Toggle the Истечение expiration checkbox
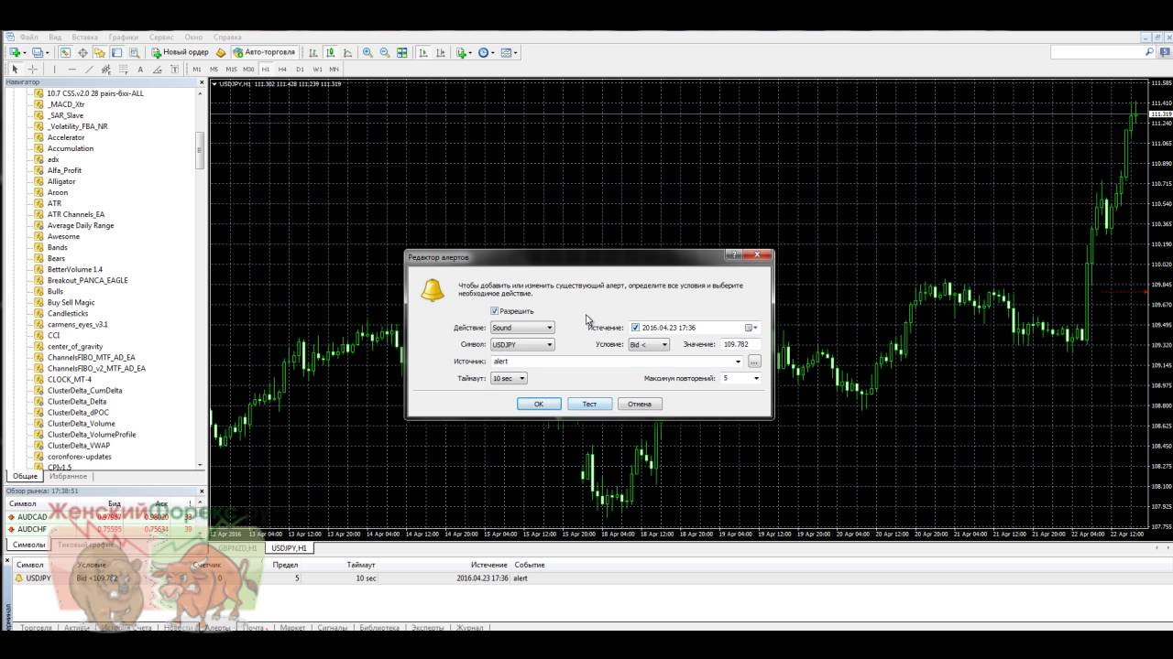 (x=635, y=328)
